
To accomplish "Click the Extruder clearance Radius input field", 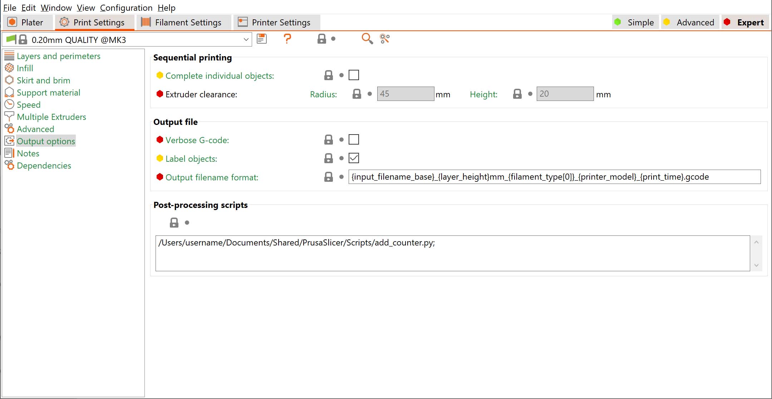I will point(405,94).
